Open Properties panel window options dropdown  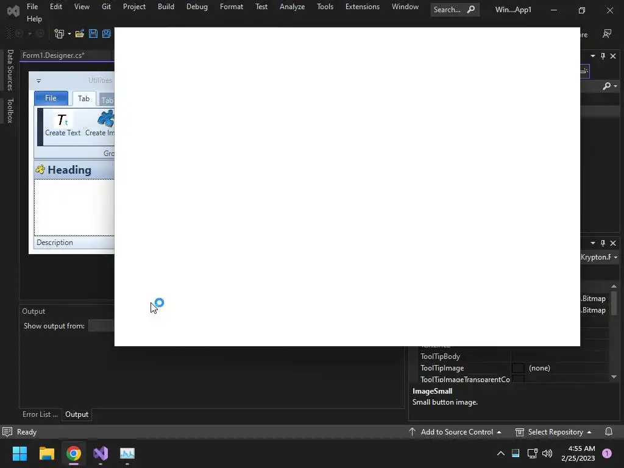593,243
